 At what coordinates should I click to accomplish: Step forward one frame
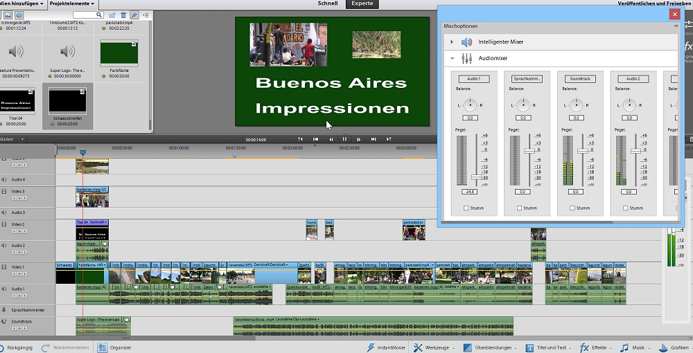coord(358,139)
